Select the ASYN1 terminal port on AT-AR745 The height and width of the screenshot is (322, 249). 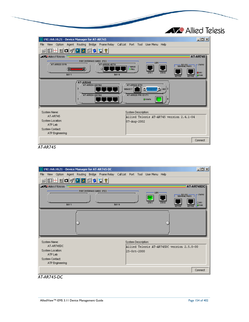pos(178,71)
